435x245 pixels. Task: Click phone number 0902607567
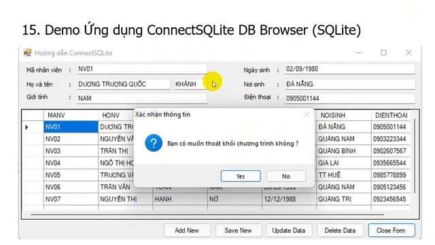(x=391, y=151)
